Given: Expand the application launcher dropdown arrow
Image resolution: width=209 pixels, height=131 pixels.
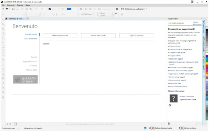Looking at the screenshot, I should (147, 9).
